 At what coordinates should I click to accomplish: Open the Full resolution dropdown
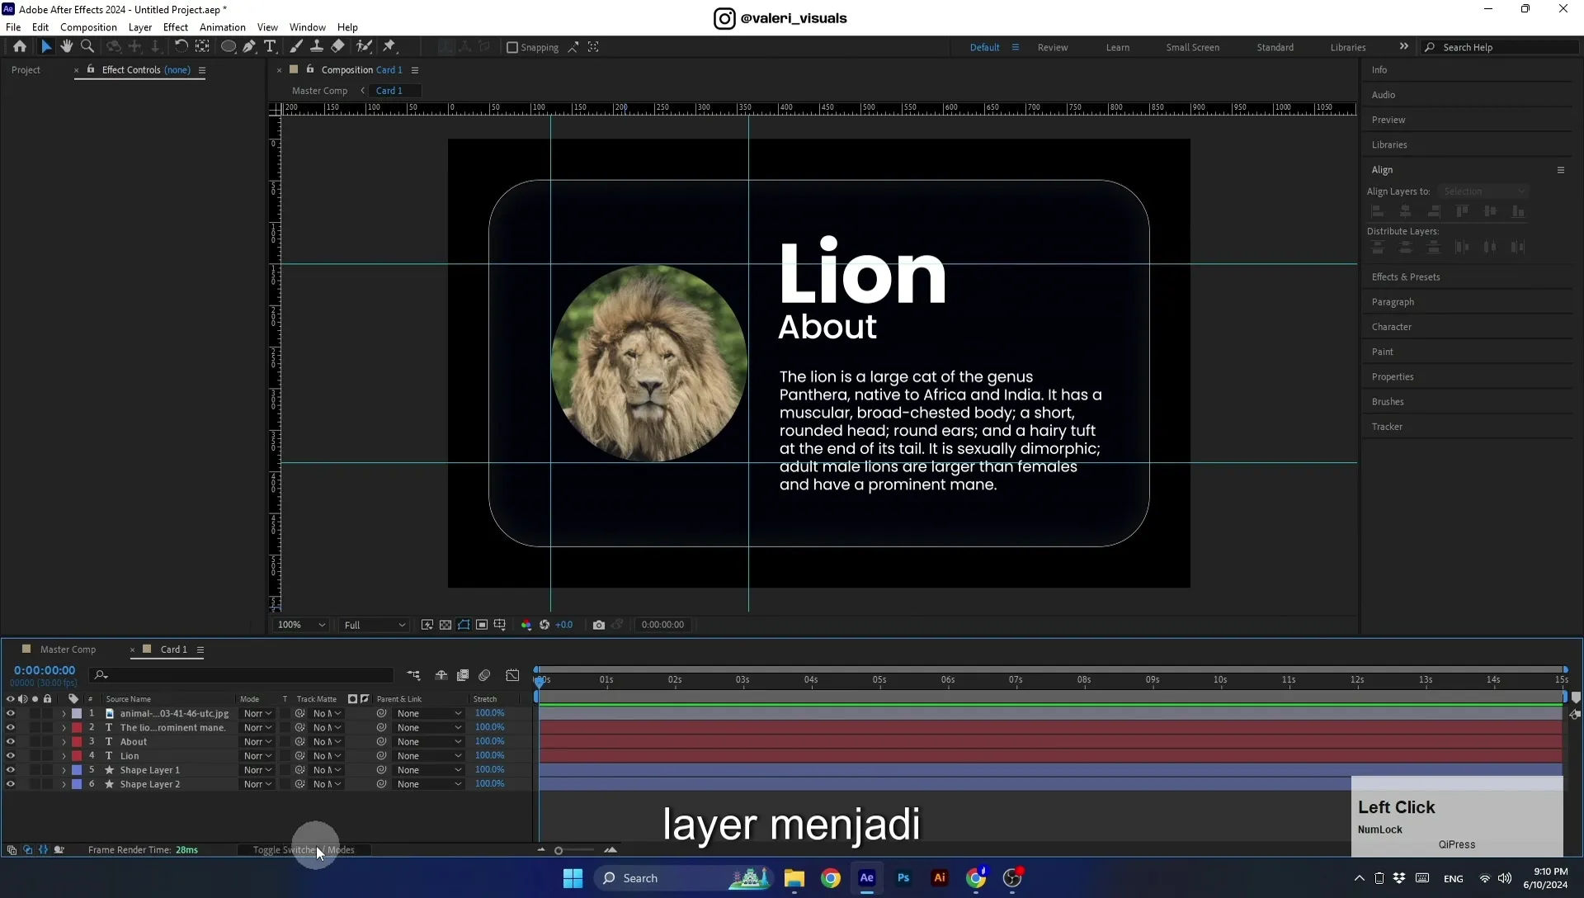375,625
